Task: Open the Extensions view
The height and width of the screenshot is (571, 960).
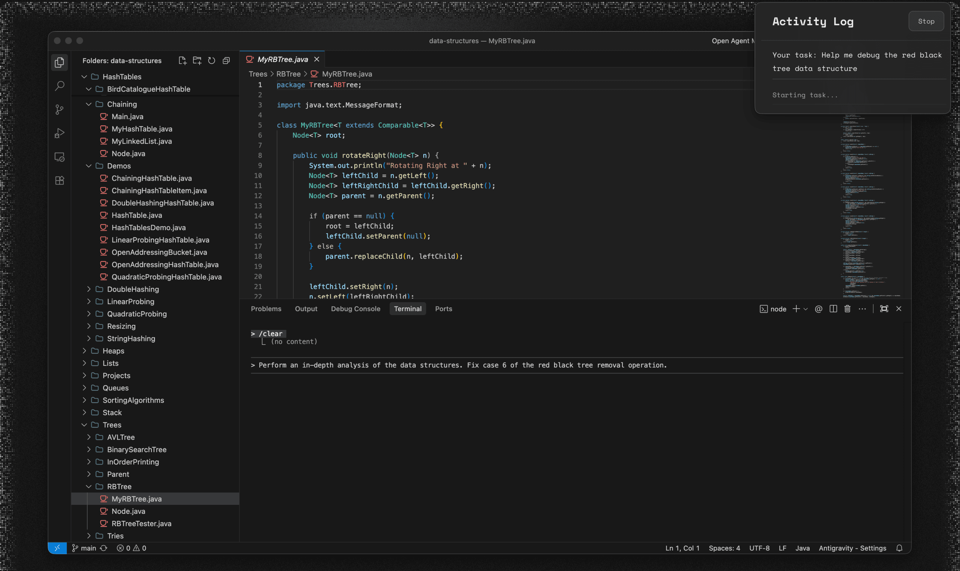Action: click(x=60, y=180)
